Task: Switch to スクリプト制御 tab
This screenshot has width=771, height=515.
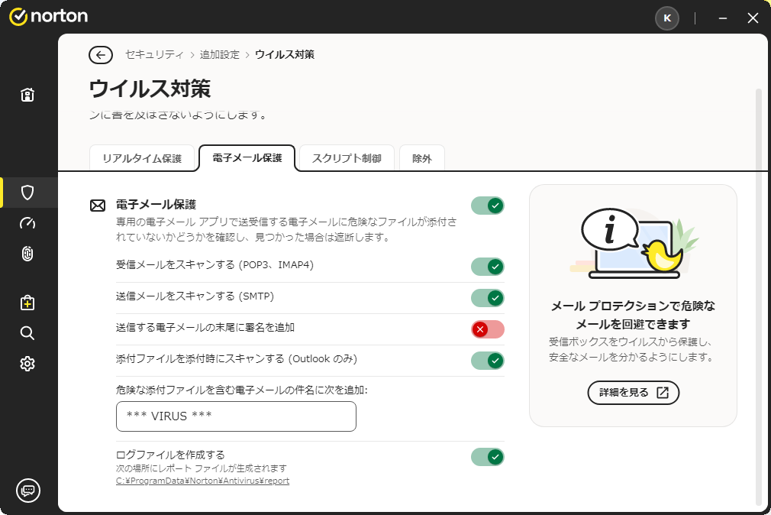Action: pyautogui.click(x=347, y=158)
